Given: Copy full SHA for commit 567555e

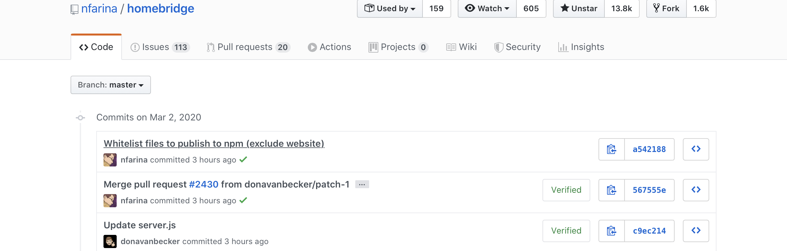Looking at the screenshot, I should (611, 190).
